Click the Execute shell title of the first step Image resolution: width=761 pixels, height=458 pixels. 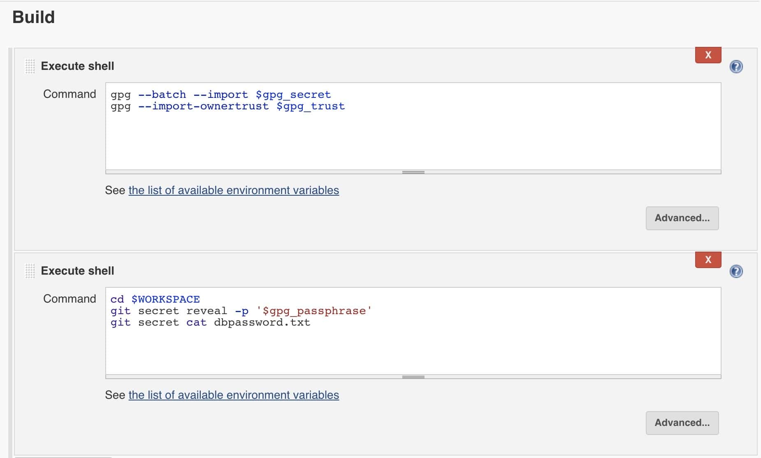(77, 66)
